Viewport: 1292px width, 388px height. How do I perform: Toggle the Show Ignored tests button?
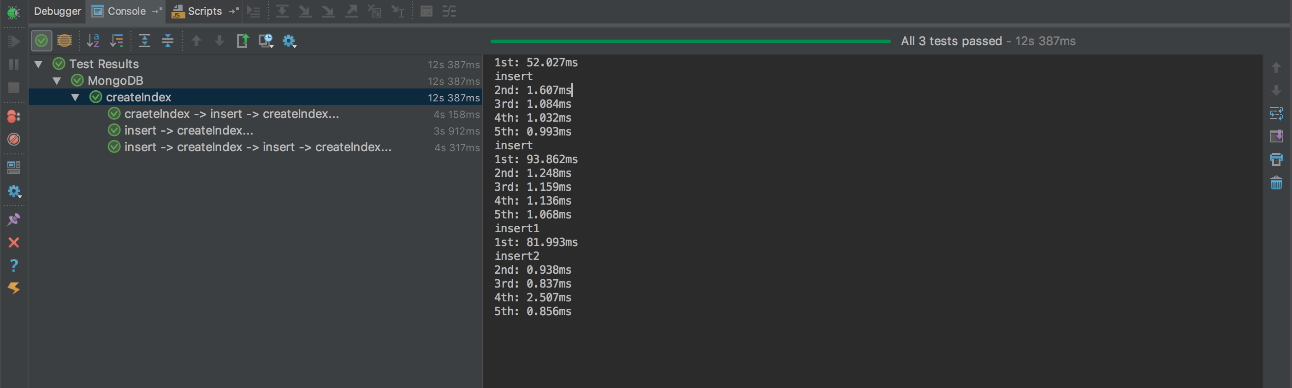coord(65,41)
